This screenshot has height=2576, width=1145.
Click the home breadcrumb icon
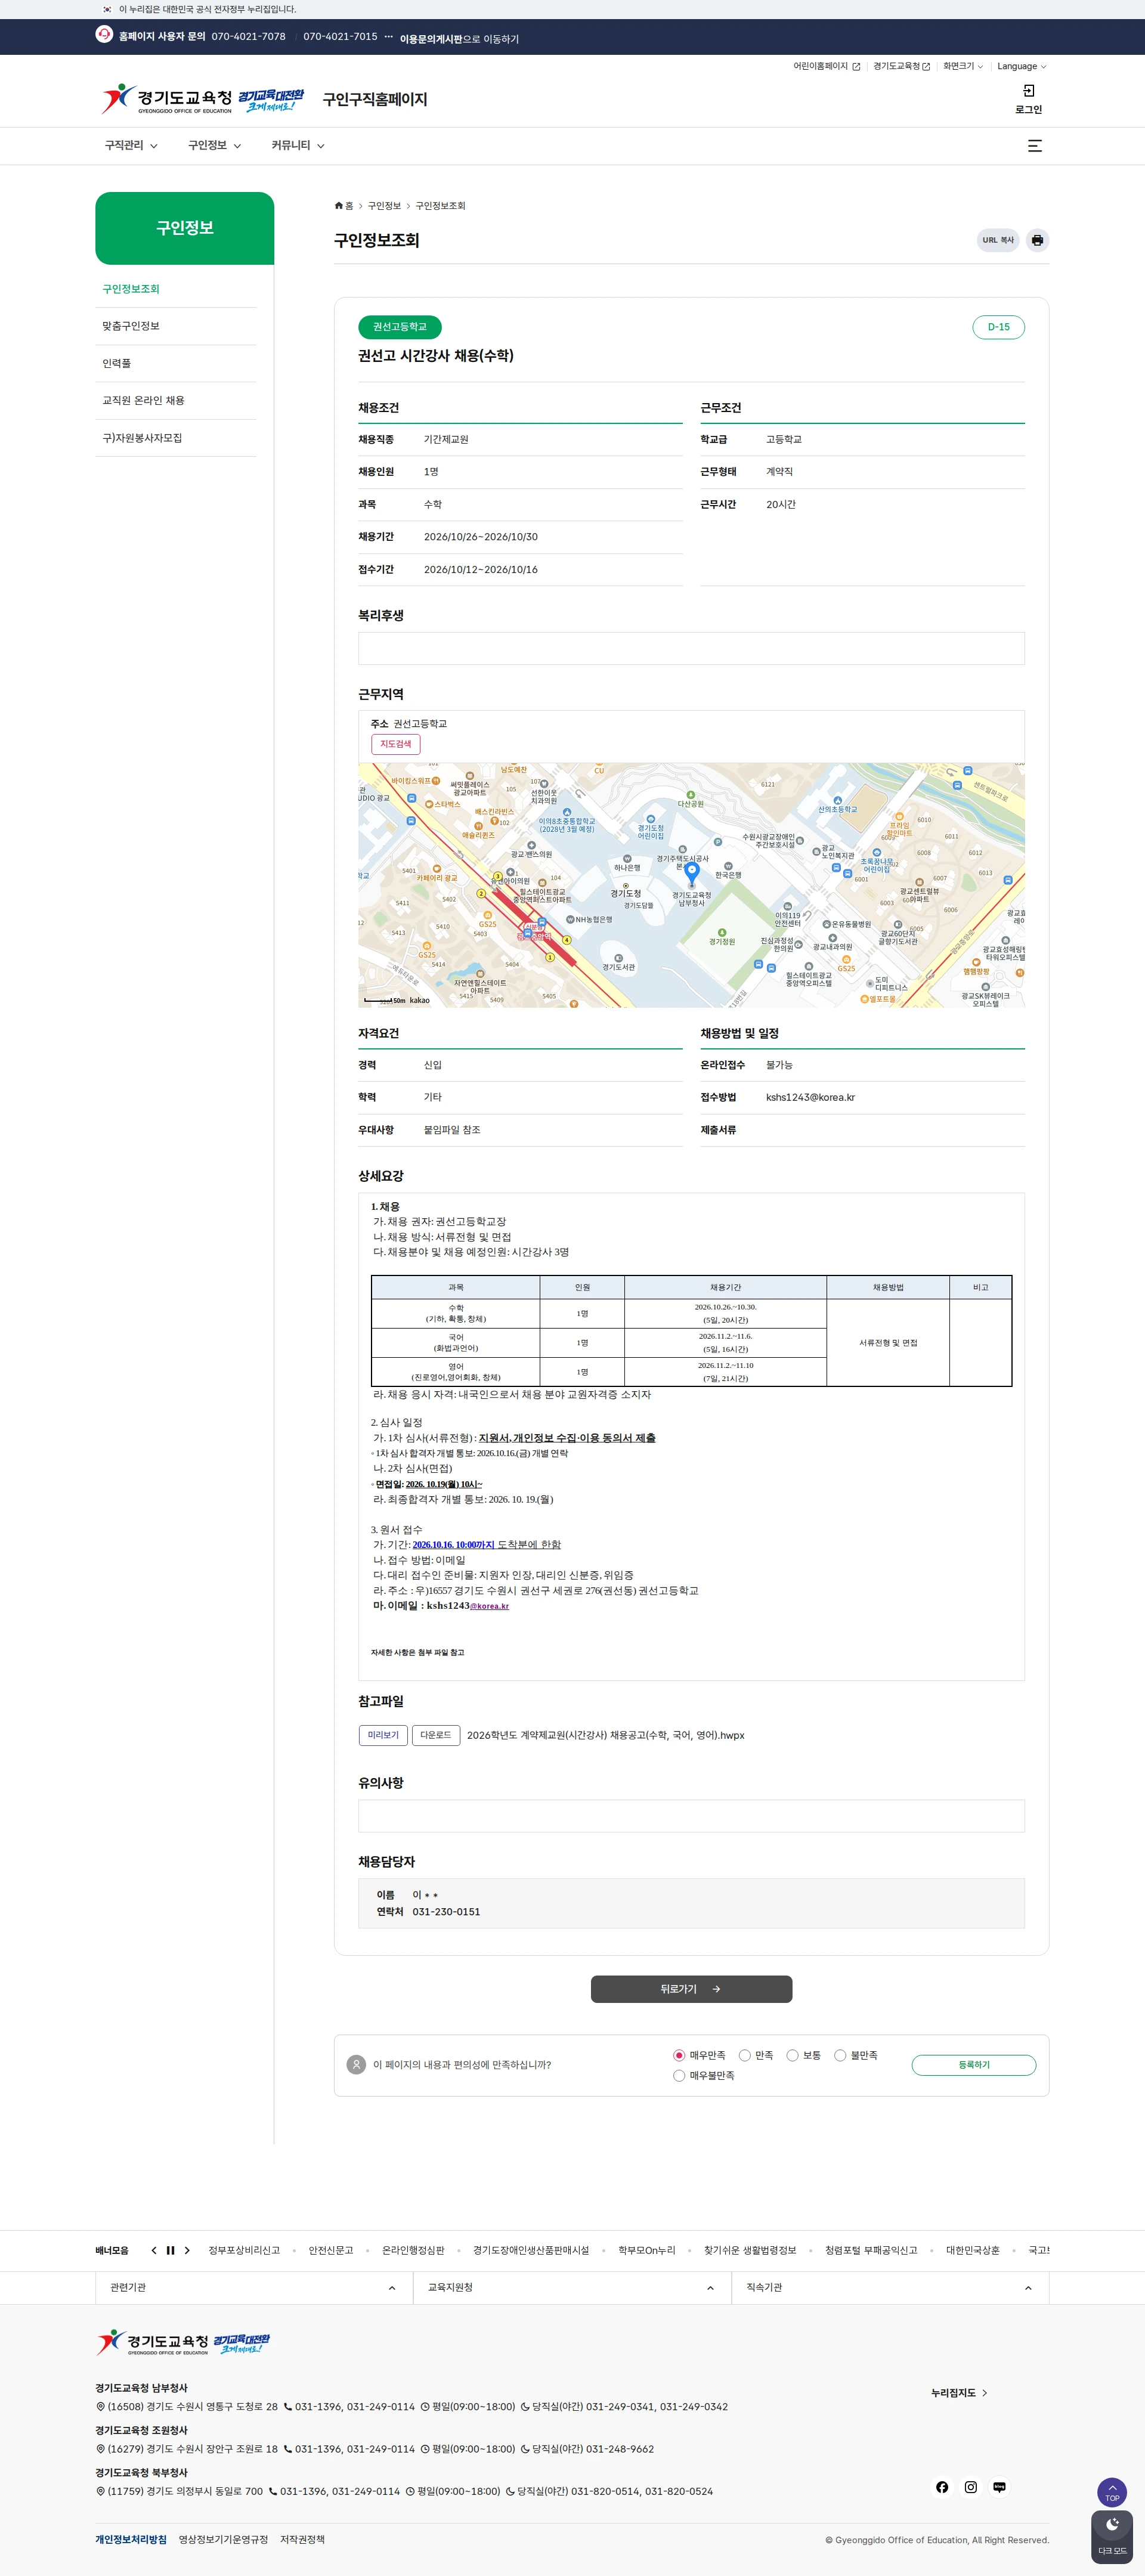[x=339, y=206]
